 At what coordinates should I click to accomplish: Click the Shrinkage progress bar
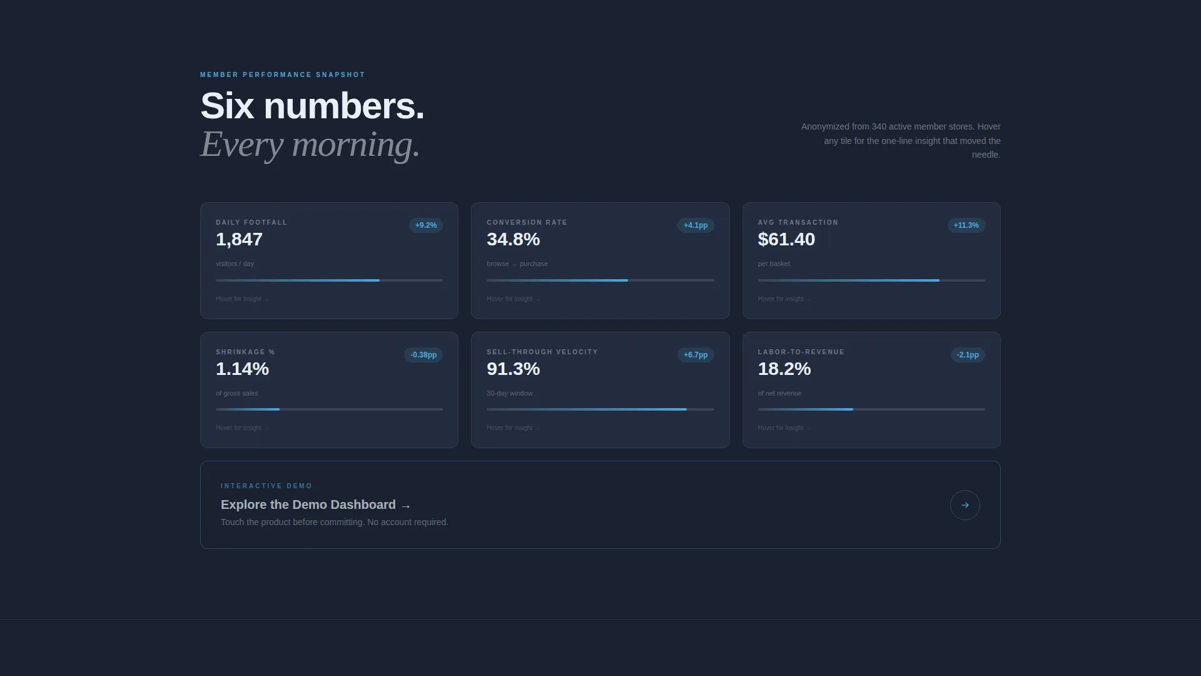tap(329, 409)
